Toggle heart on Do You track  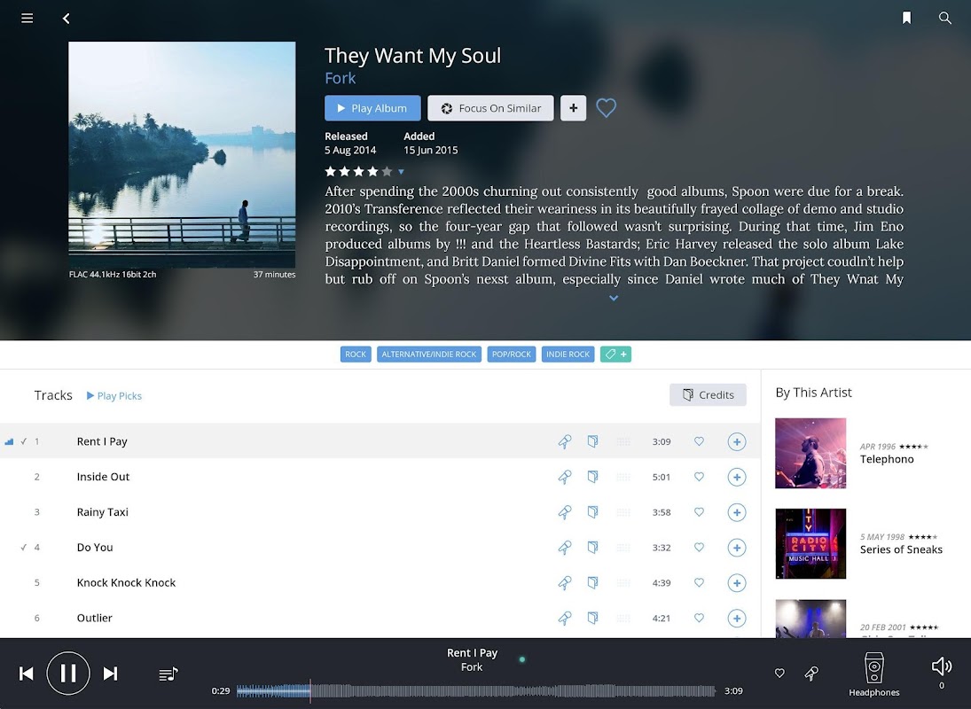699,548
